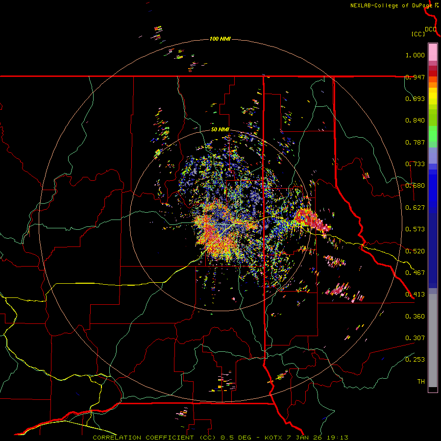Screen dimensions: 441x441
Task: Click the DCC label above the color bar
Action: [431, 29]
